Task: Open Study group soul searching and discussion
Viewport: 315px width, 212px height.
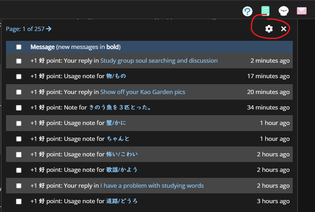Action: [x=159, y=61]
